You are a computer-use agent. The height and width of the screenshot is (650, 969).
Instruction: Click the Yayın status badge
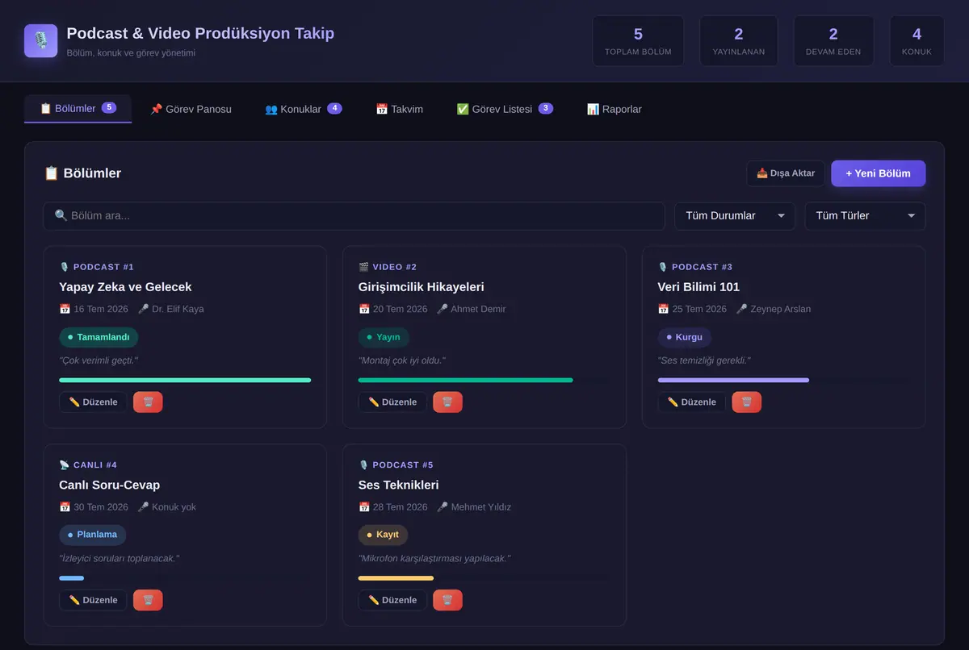pyautogui.click(x=384, y=337)
